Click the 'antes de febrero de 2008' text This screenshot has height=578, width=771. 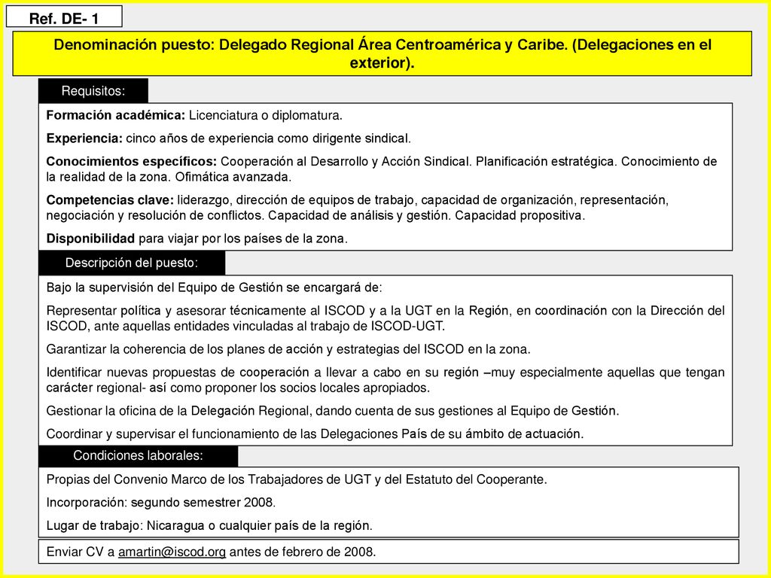tap(303, 552)
